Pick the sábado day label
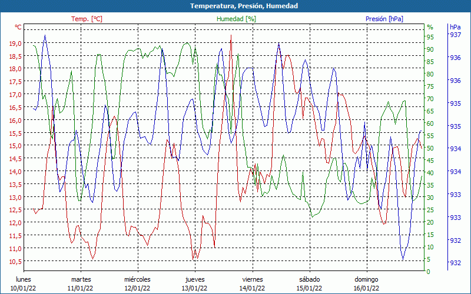 click(310, 279)
